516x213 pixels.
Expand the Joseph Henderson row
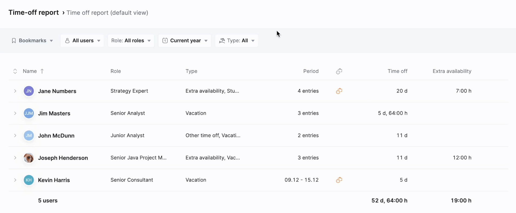point(15,158)
